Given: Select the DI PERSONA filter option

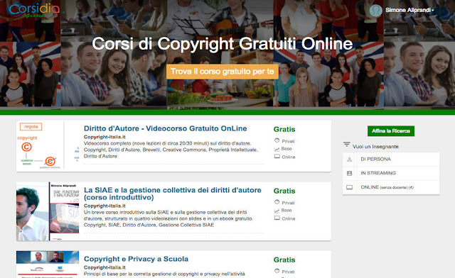Looking at the screenshot, I should pos(391,160).
